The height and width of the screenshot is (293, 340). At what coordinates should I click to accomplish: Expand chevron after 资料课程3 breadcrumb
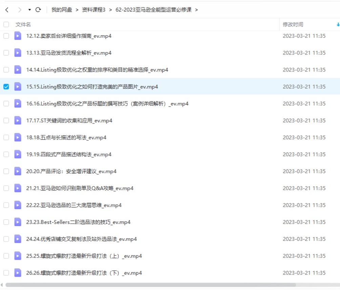click(x=110, y=10)
